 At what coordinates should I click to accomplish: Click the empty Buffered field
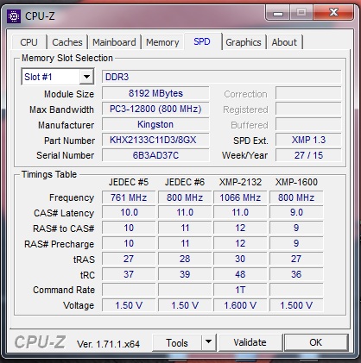click(x=308, y=124)
